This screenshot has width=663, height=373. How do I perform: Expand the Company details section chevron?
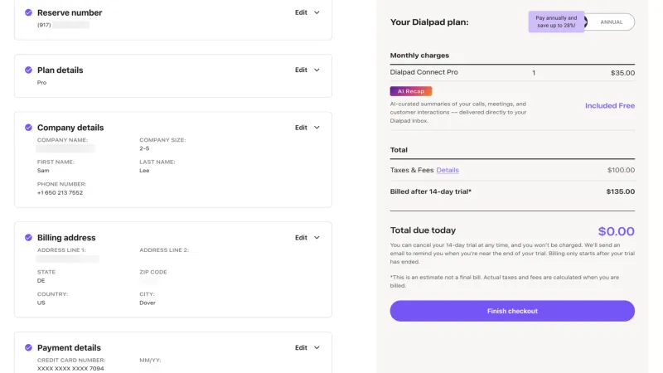tap(317, 128)
